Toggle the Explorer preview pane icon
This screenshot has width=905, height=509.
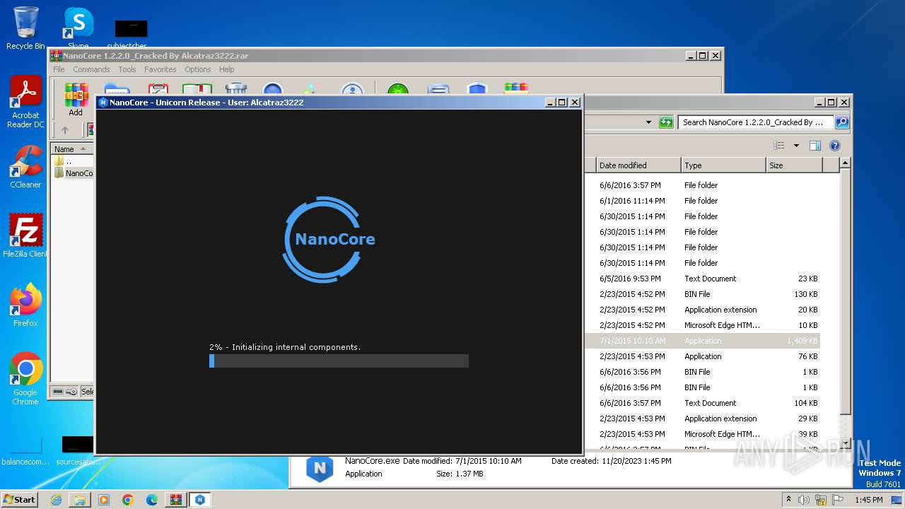(815, 146)
